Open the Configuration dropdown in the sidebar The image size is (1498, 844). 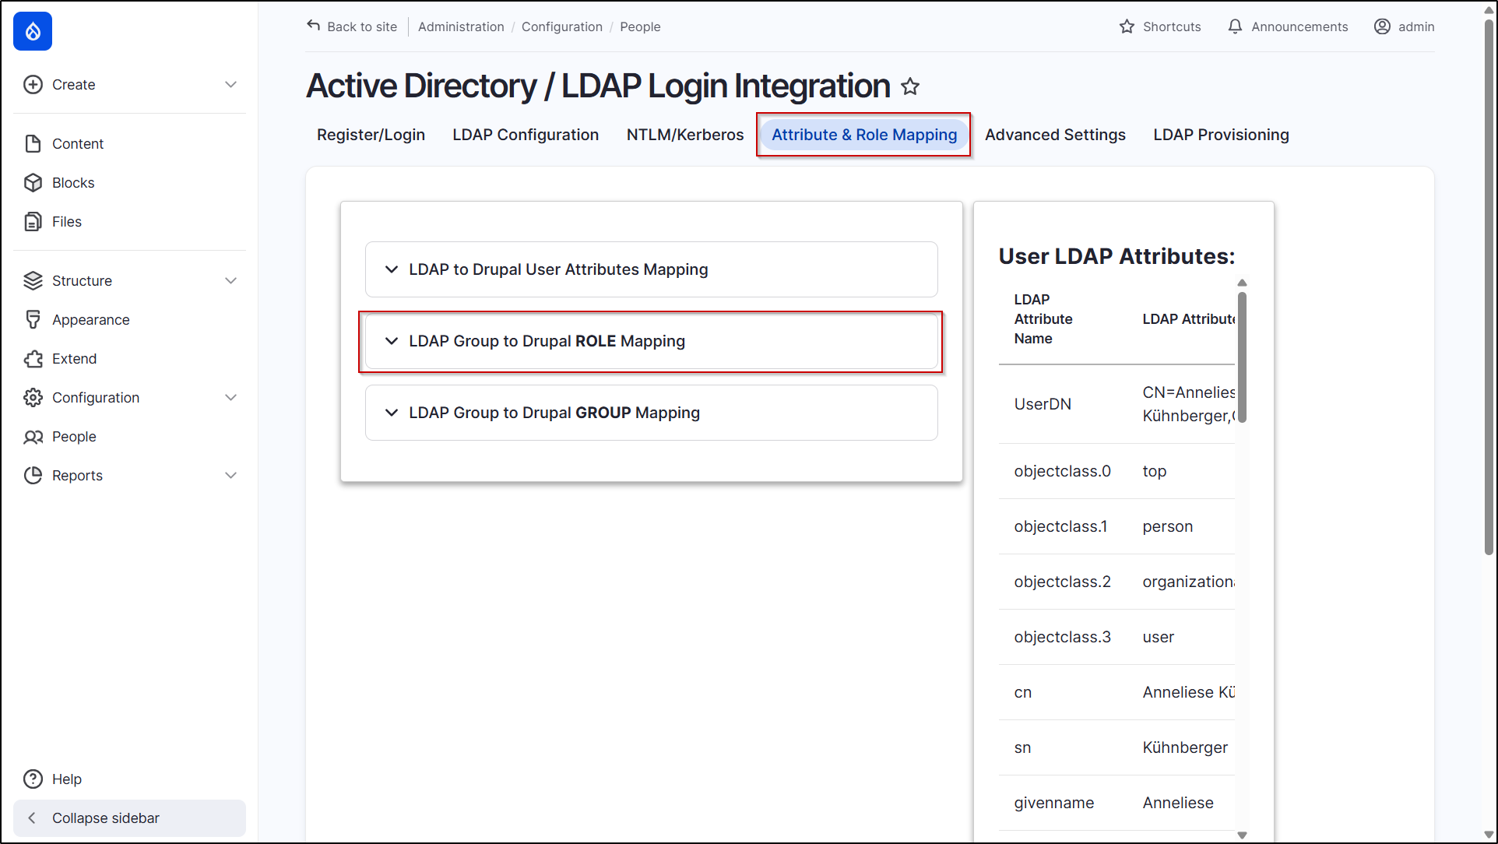click(x=230, y=397)
